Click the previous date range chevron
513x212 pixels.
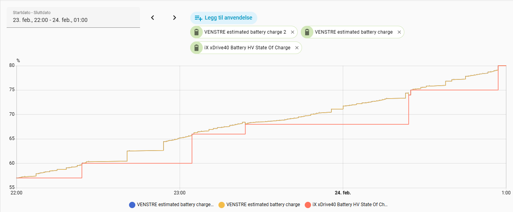coord(153,18)
